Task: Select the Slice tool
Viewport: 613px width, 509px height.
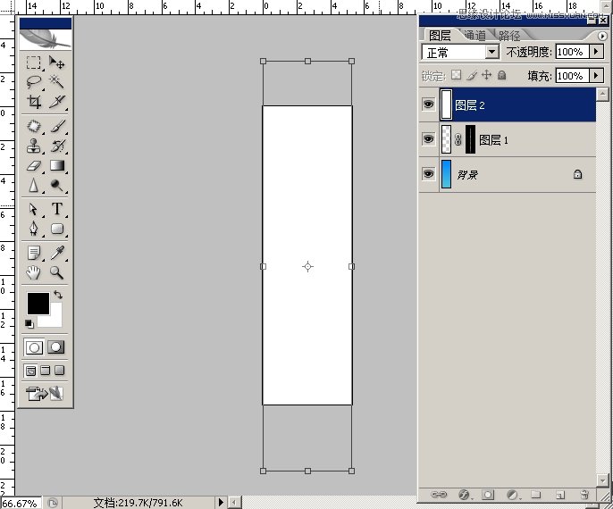Action: (56, 102)
